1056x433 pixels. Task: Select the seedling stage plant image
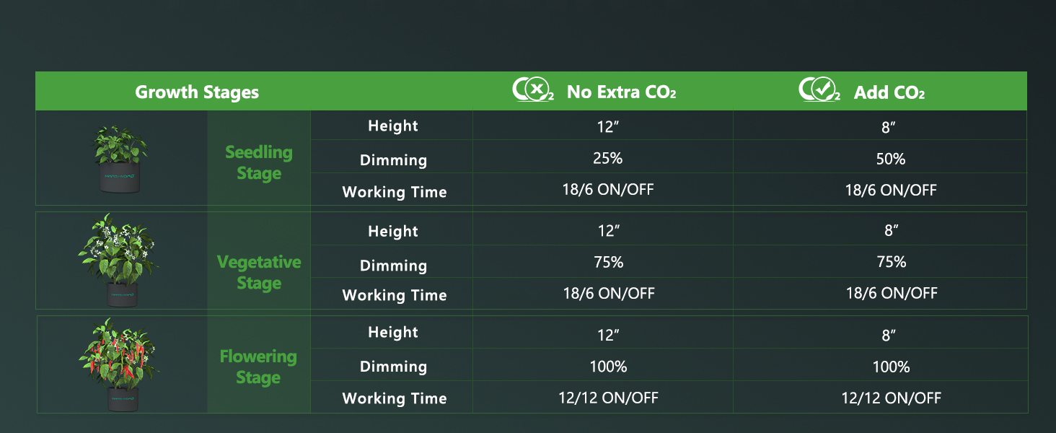coord(120,159)
